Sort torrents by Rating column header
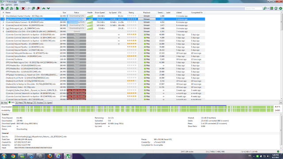 (131, 13)
